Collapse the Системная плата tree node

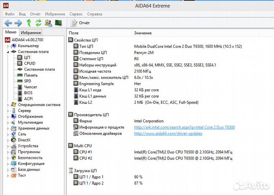pyautogui.click(x=8, y=52)
